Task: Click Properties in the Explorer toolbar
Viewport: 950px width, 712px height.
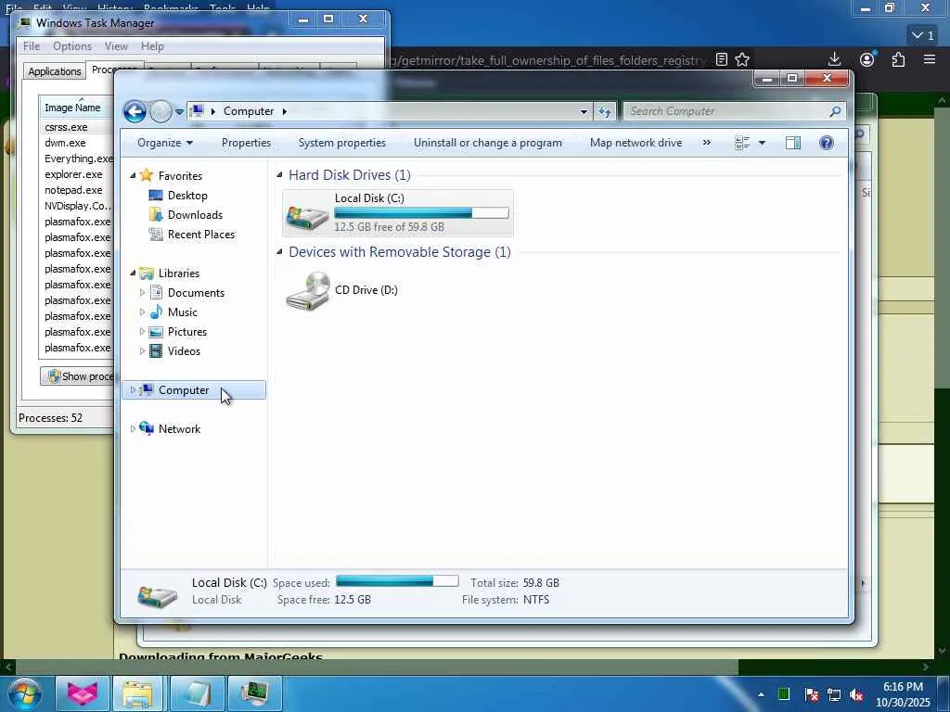Action: [x=246, y=143]
